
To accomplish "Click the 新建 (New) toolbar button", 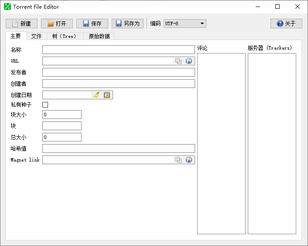I will pyautogui.click(x=22, y=24).
